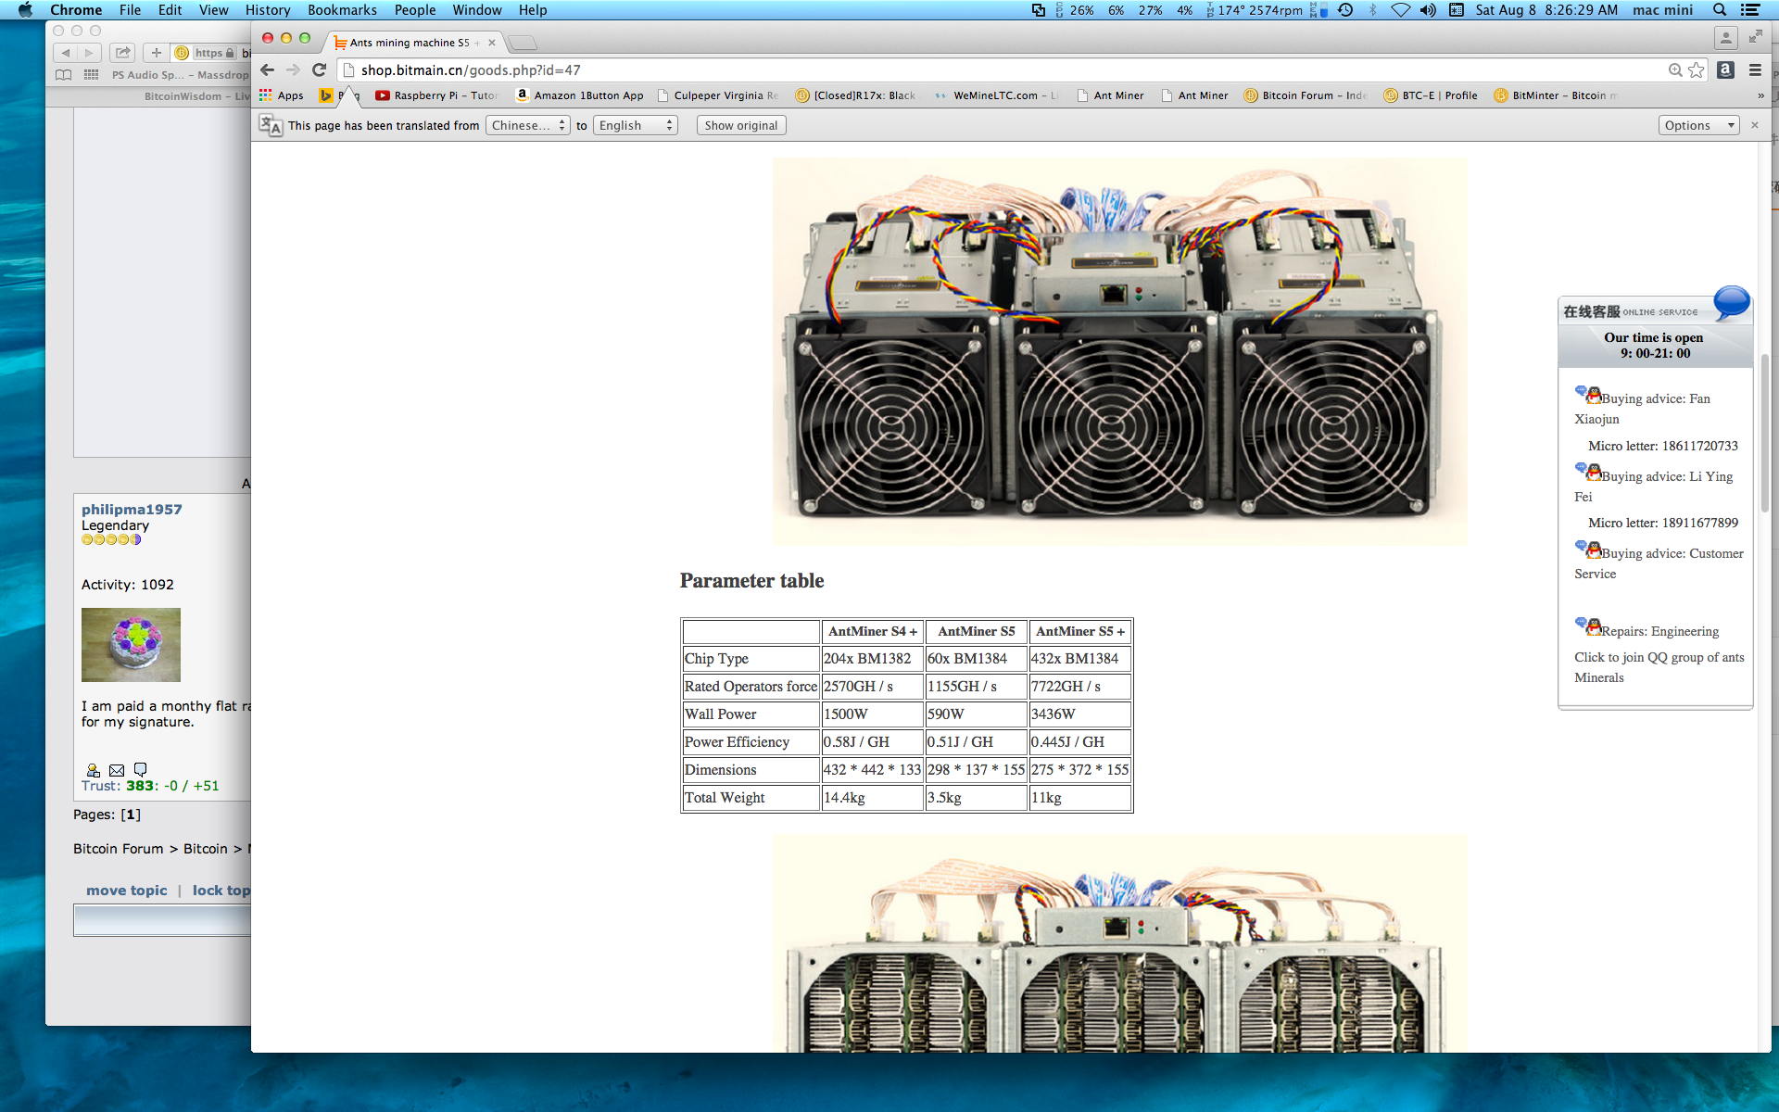This screenshot has height=1112, width=1779.
Task: Select the 0.51J / GH table cell
Action: [x=977, y=742]
